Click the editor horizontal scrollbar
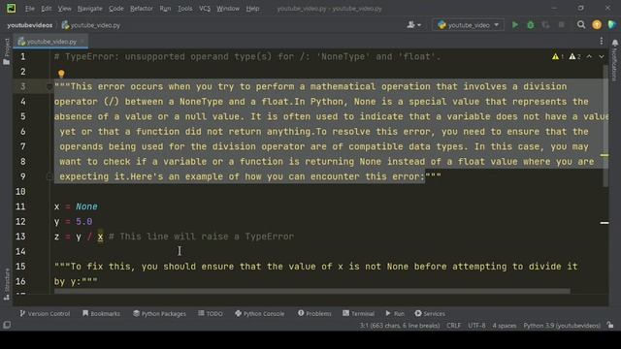The height and width of the screenshot is (349, 621). tap(312, 291)
